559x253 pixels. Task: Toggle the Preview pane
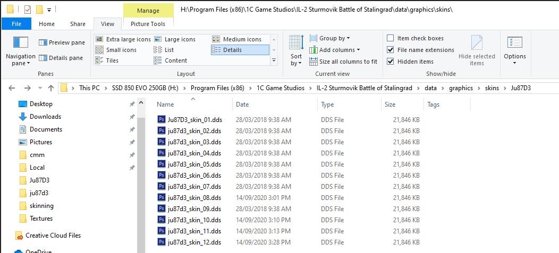62,42
